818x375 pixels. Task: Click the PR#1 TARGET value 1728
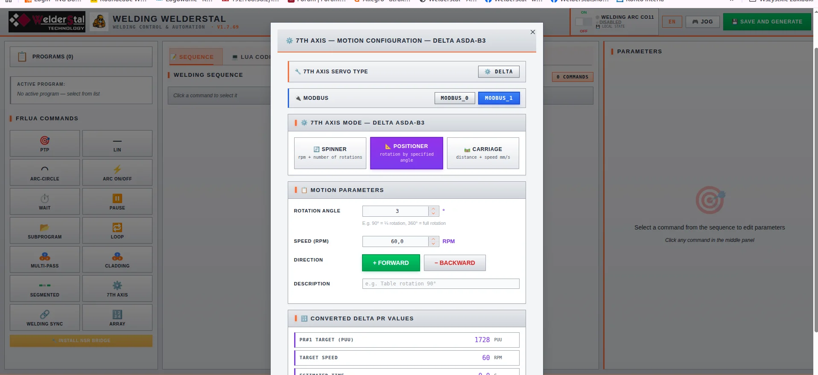click(482, 340)
